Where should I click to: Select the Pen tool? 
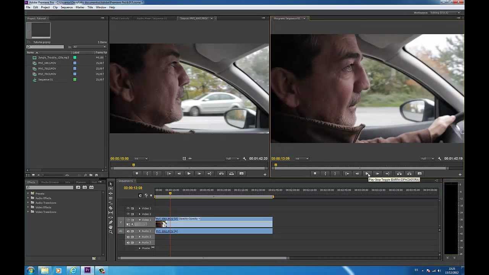pos(111,222)
